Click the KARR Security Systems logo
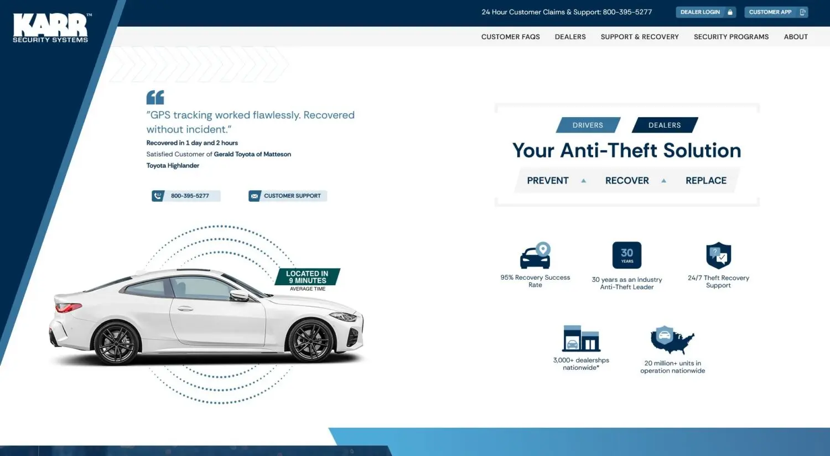830x456 pixels. tap(51, 28)
